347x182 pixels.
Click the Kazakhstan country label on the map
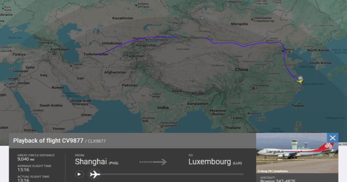[x=123, y=18]
